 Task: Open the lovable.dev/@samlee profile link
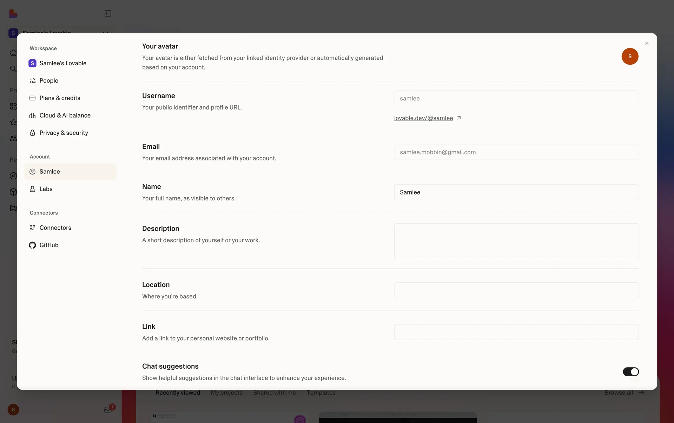424,118
